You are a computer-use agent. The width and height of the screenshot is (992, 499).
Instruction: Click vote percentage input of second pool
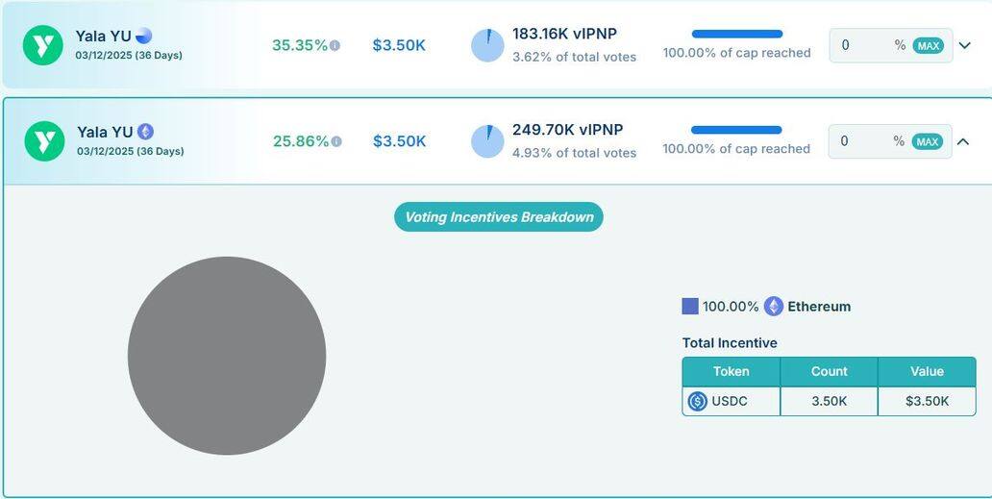(861, 141)
